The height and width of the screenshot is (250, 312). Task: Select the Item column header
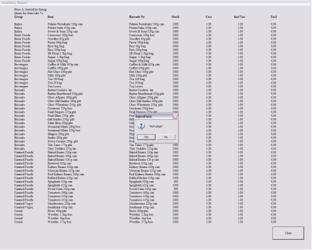[x=50, y=17]
